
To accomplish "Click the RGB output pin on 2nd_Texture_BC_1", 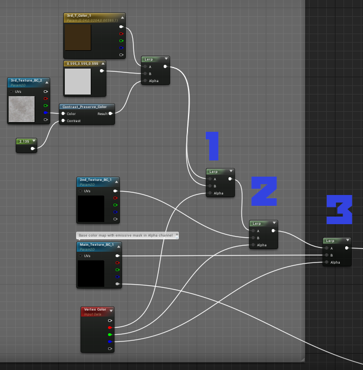I will [x=115, y=191].
